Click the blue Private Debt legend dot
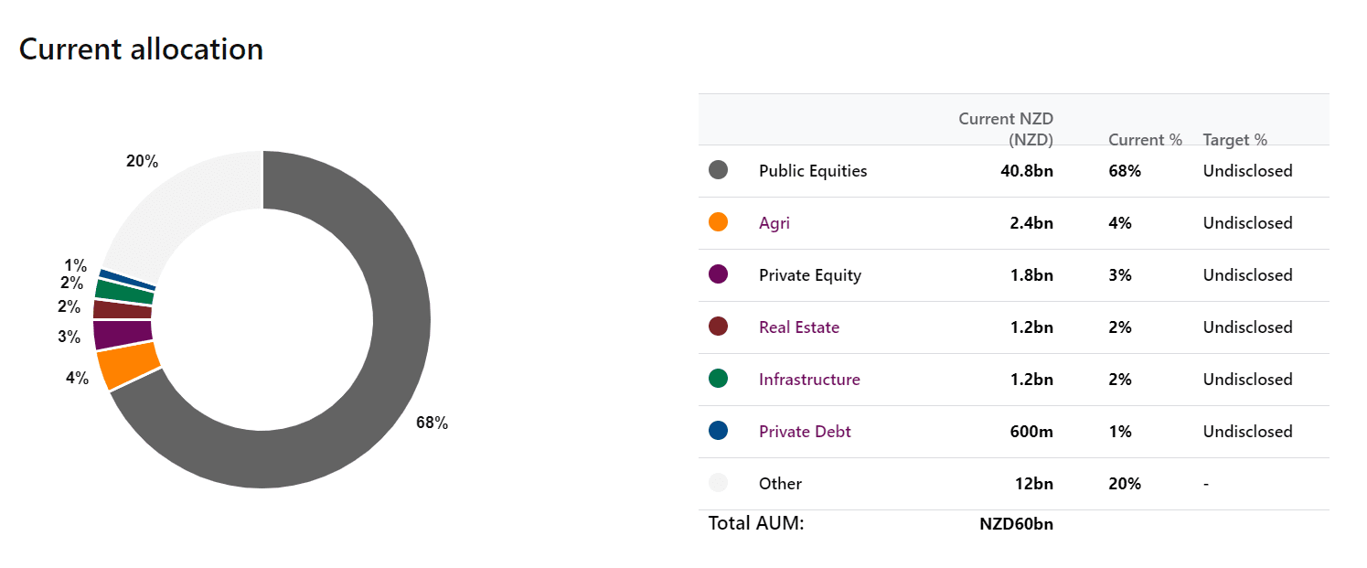 pos(718,431)
